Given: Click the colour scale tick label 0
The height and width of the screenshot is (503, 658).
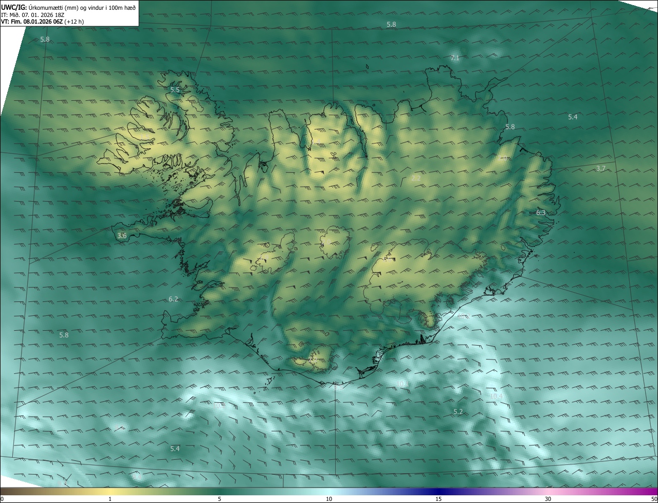Looking at the screenshot, I should pos(2,499).
